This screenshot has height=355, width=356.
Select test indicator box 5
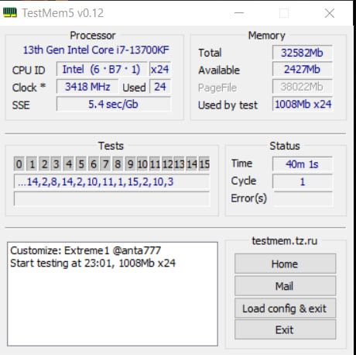tap(81, 164)
